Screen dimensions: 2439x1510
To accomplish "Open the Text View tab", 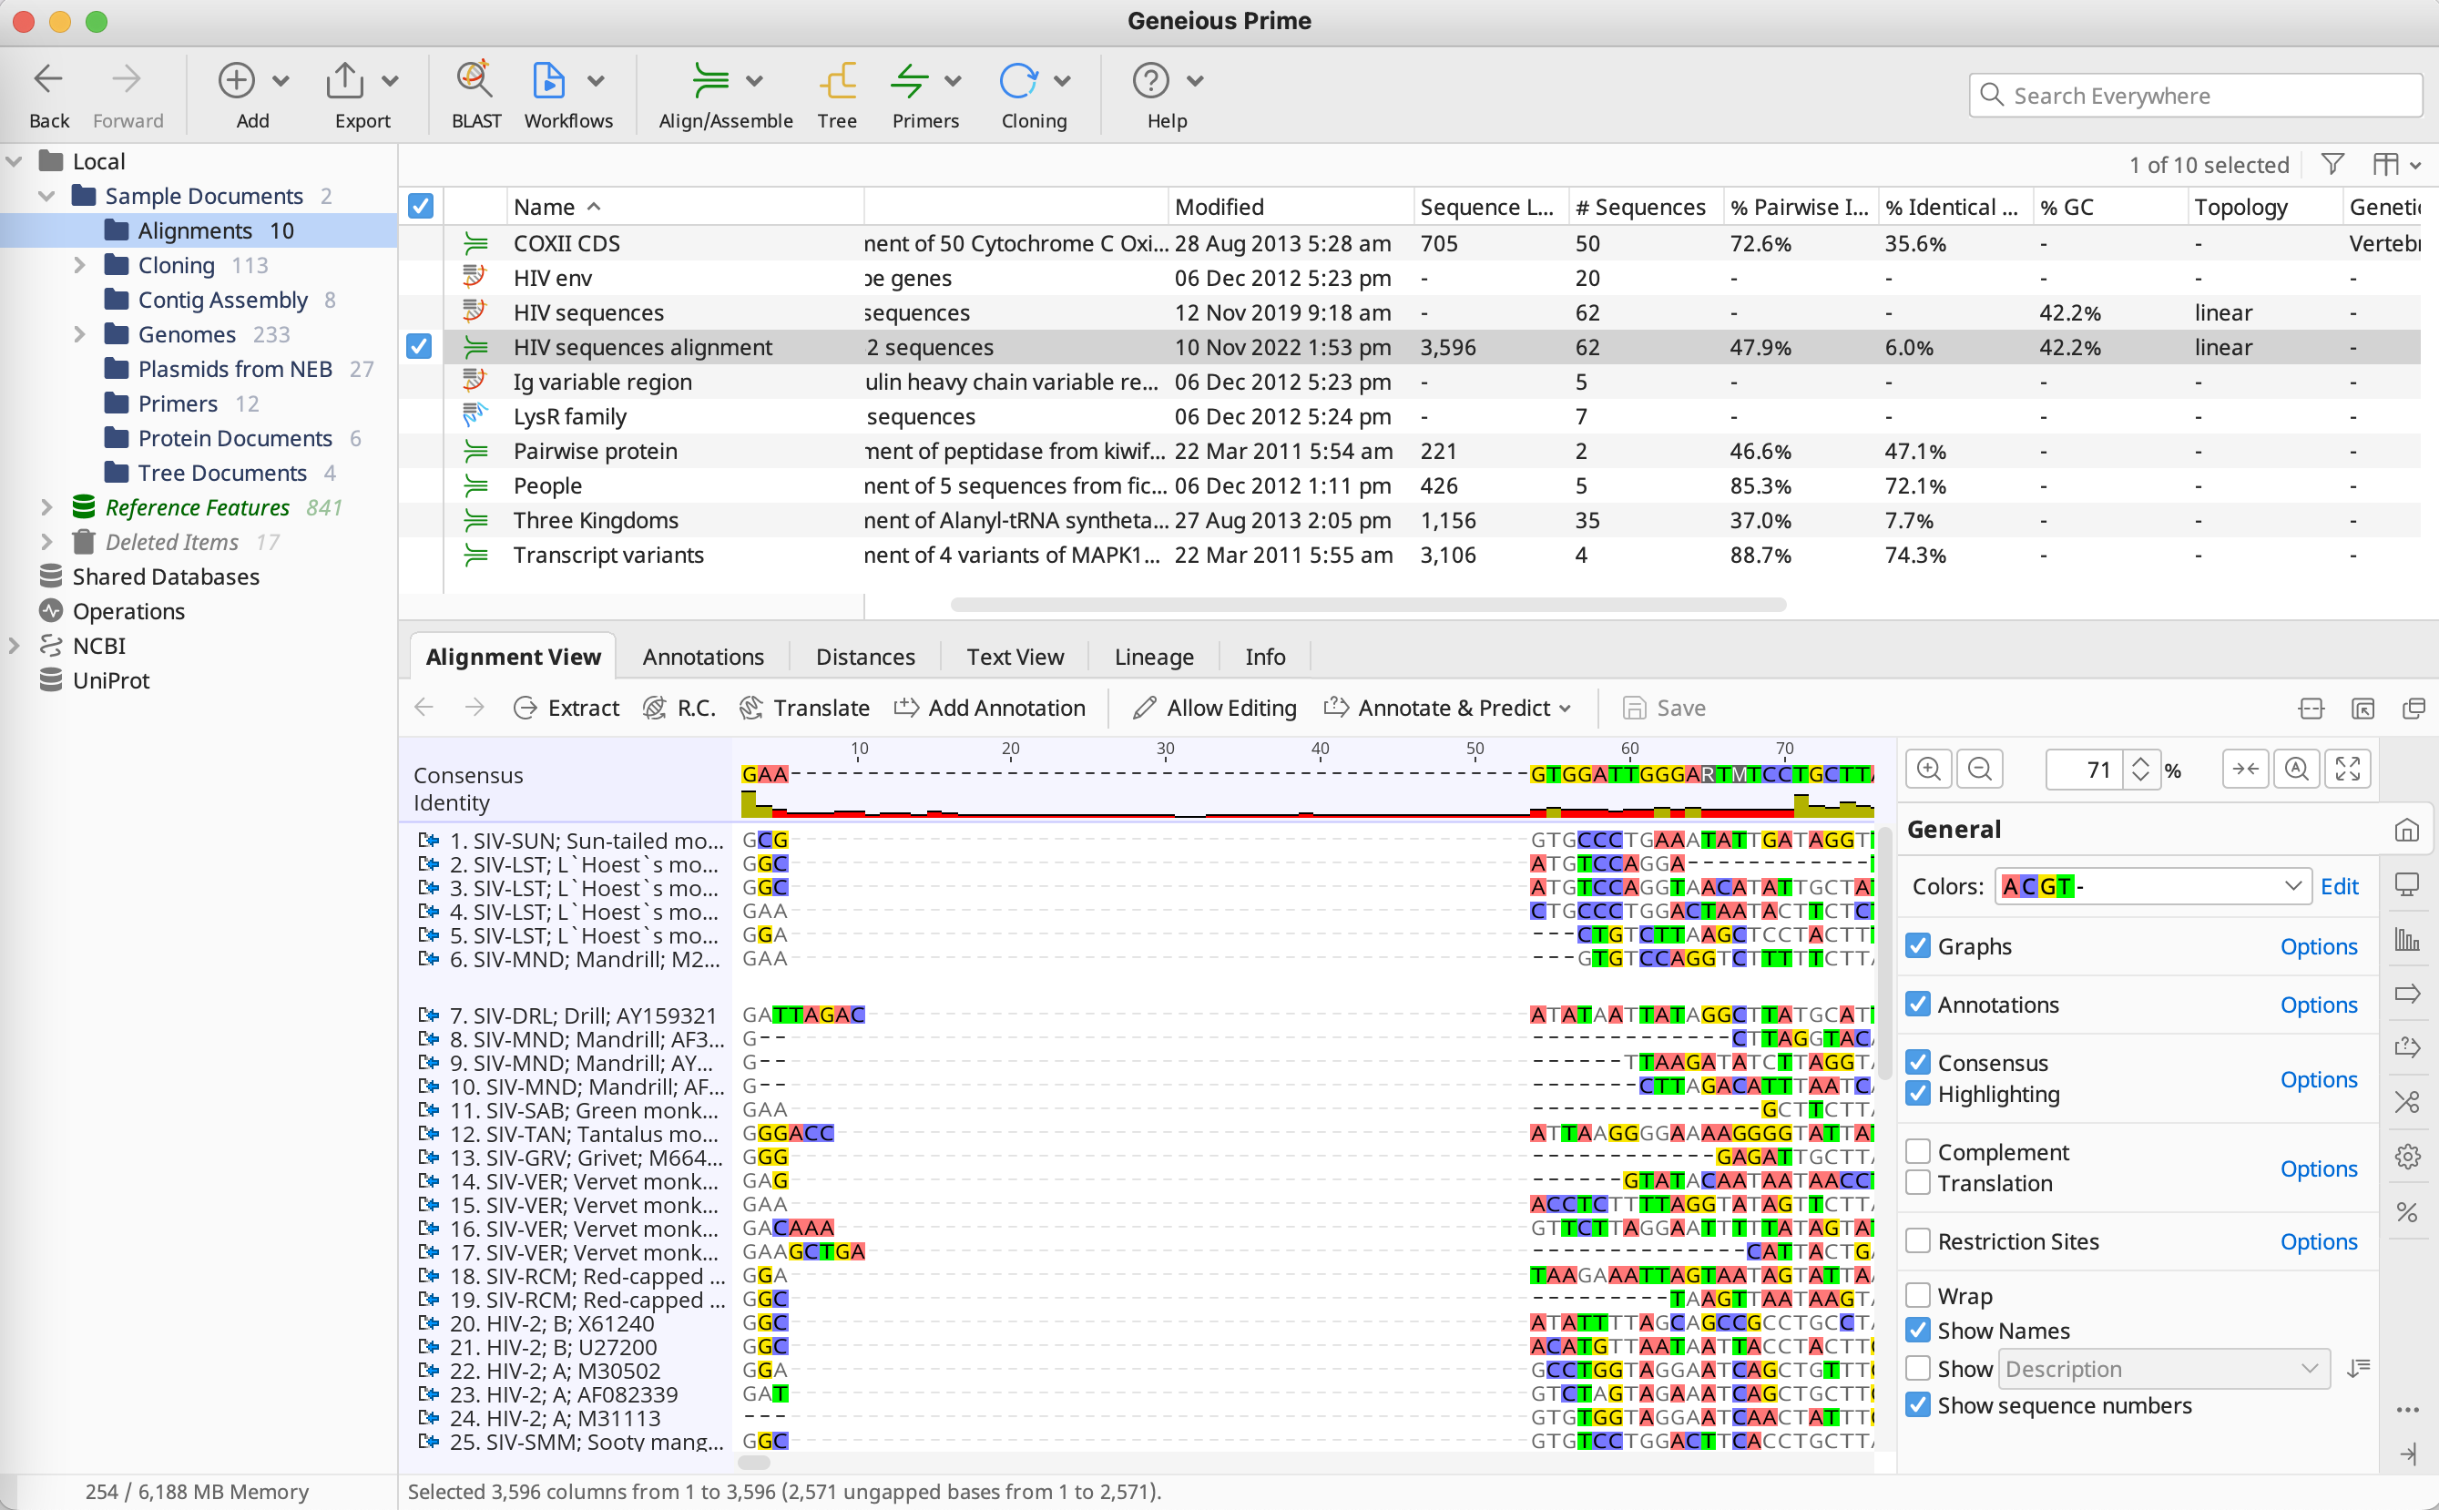I will click(x=1015, y=656).
